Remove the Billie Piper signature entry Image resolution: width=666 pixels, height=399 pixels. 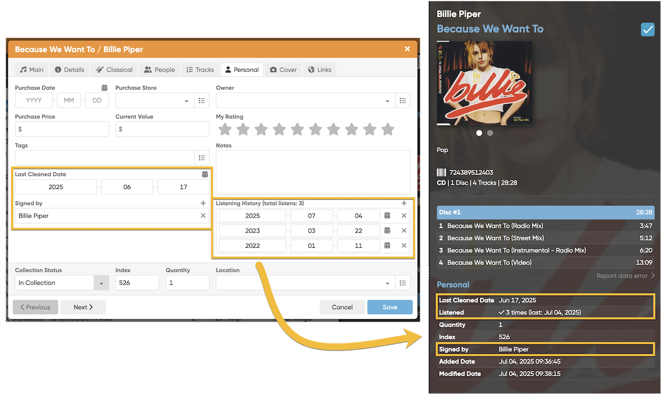tap(203, 216)
